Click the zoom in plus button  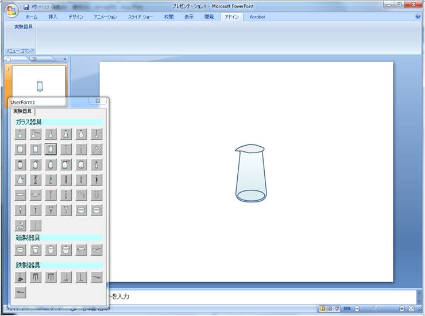(402, 309)
